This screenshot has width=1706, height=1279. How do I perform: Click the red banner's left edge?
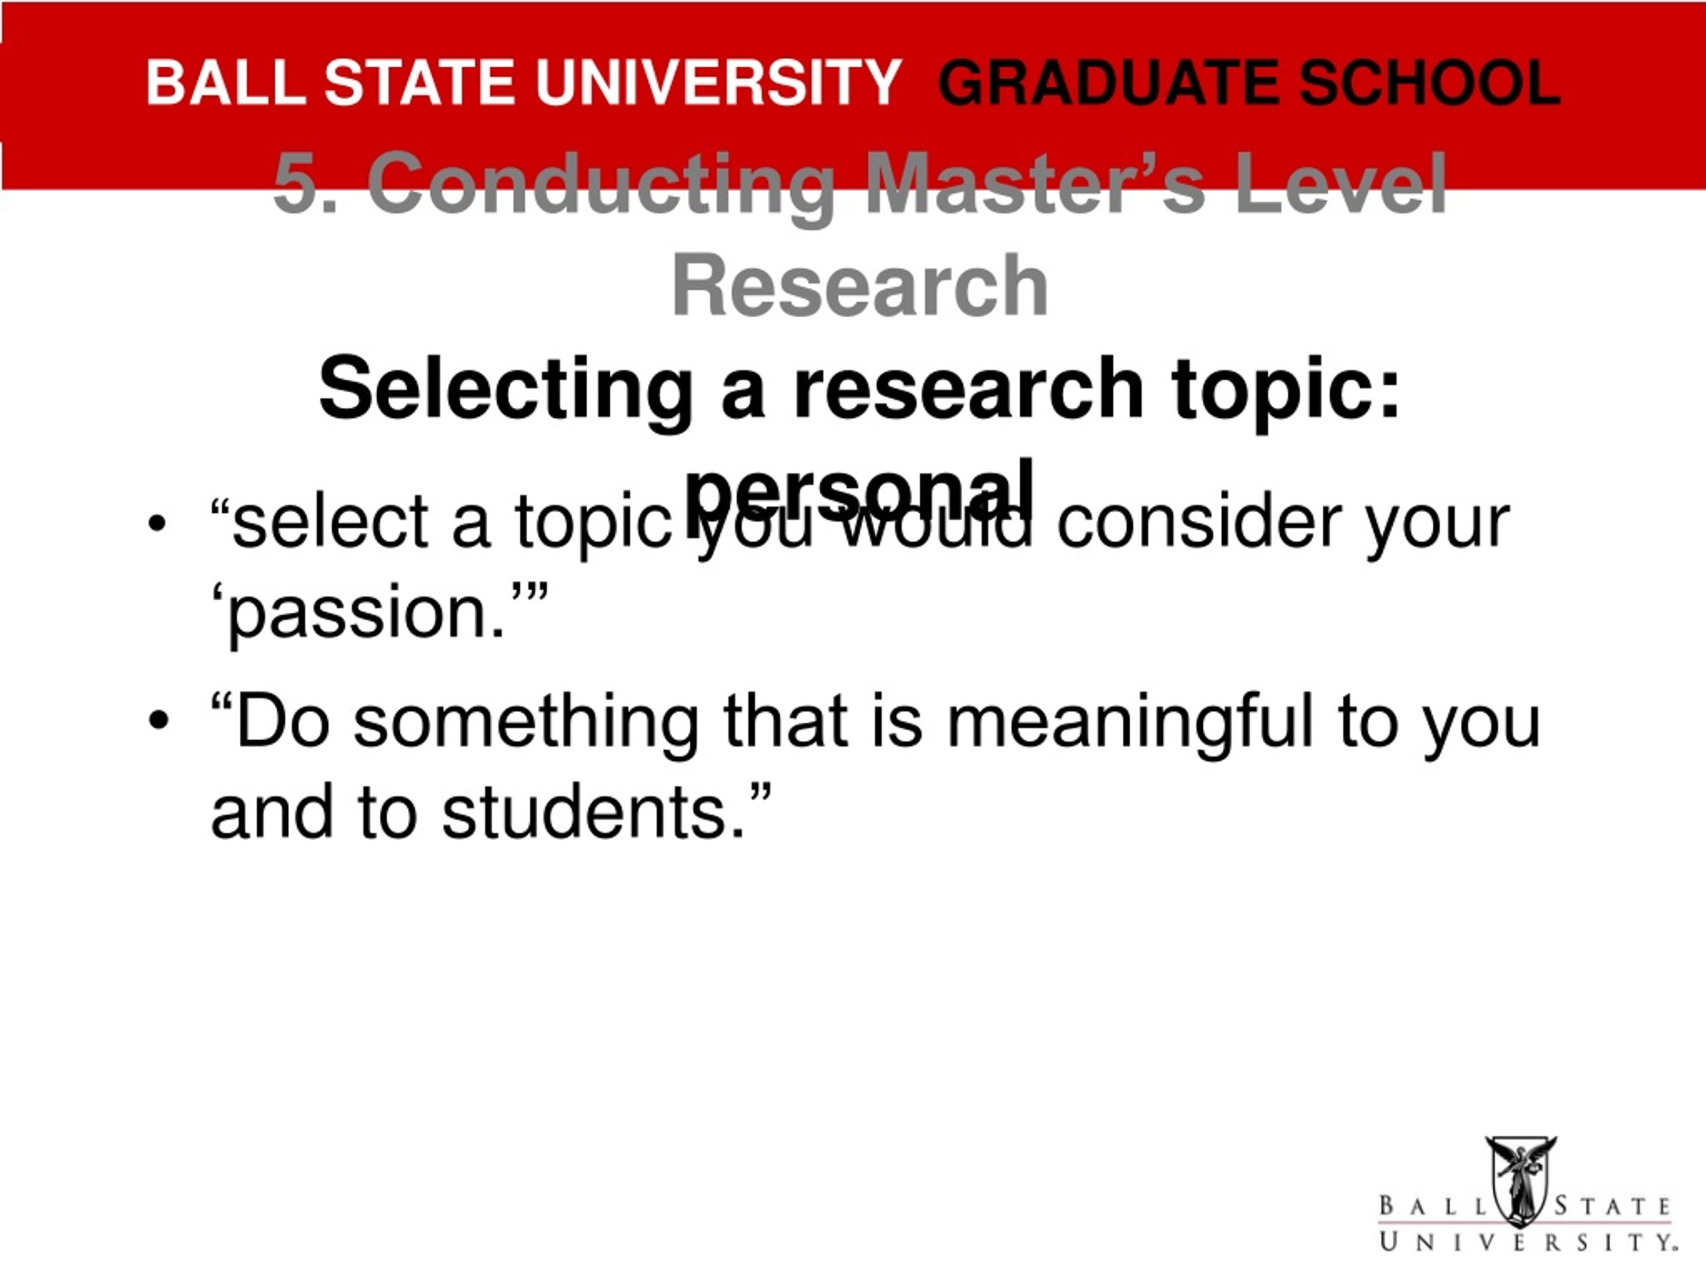[x=5, y=94]
